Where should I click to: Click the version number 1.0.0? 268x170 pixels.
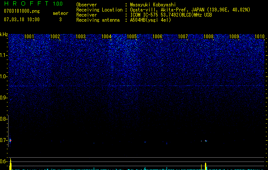pyautogui.click(x=58, y=3)
